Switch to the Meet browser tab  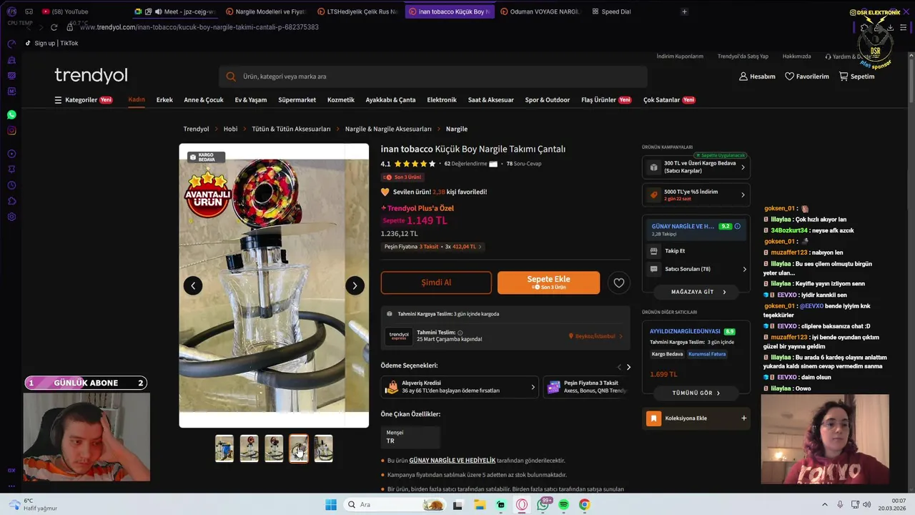175,11
